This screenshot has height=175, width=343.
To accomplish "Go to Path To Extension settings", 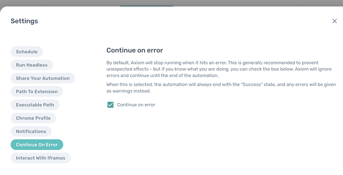I will tap(37, 92).
